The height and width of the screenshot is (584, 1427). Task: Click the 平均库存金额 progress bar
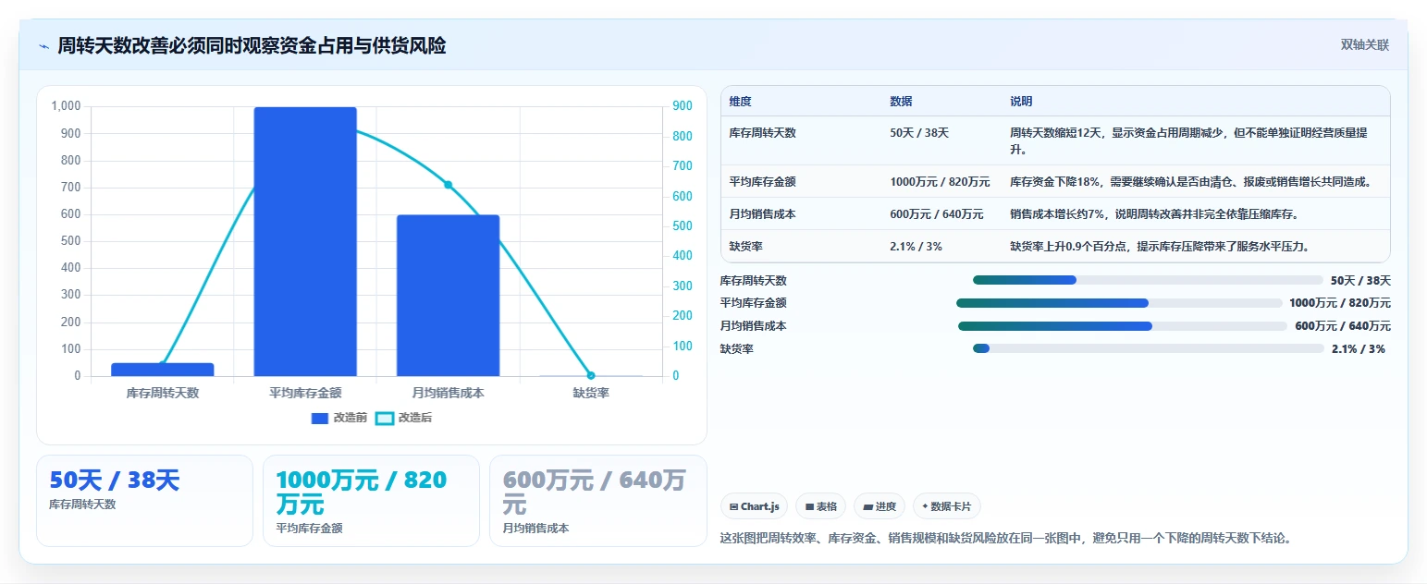click(x=1119, y=303)
